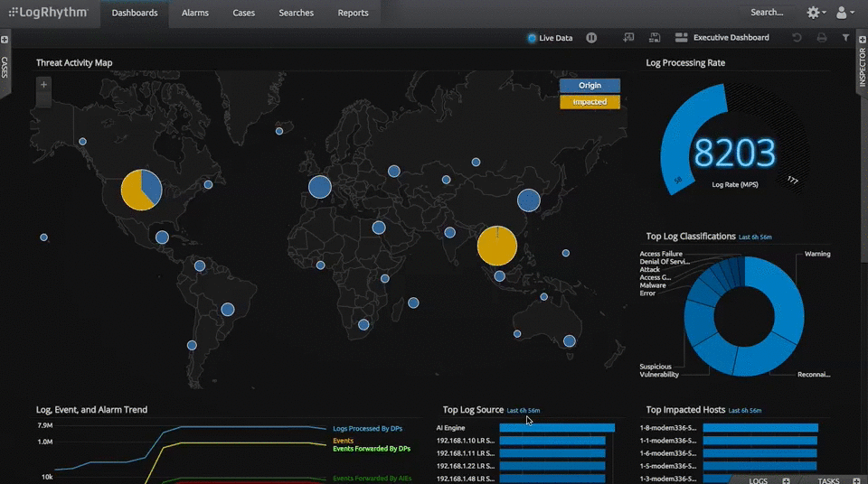Viewport: 868px width, 484px height.
Task: Open the Reports tab
Action: point(353,13)
